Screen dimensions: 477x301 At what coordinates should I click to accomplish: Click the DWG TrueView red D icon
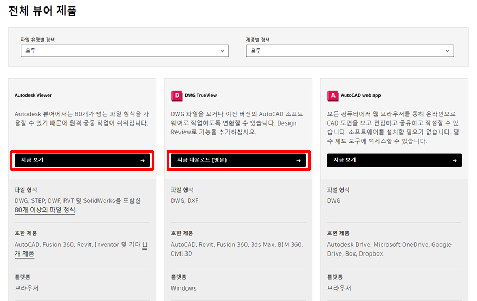tap(177, 96)
